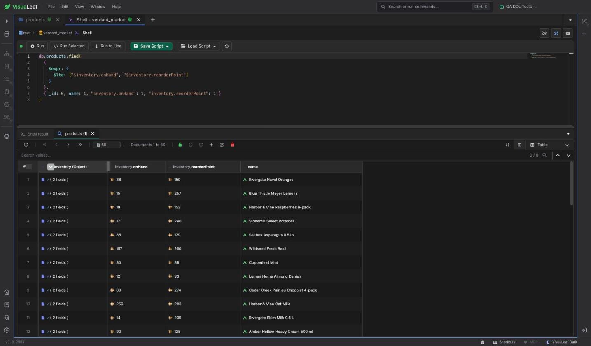Go to the first page of results

tap(44, 145)
